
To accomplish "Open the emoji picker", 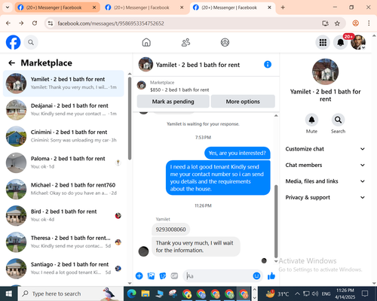I will pos(256,276).
